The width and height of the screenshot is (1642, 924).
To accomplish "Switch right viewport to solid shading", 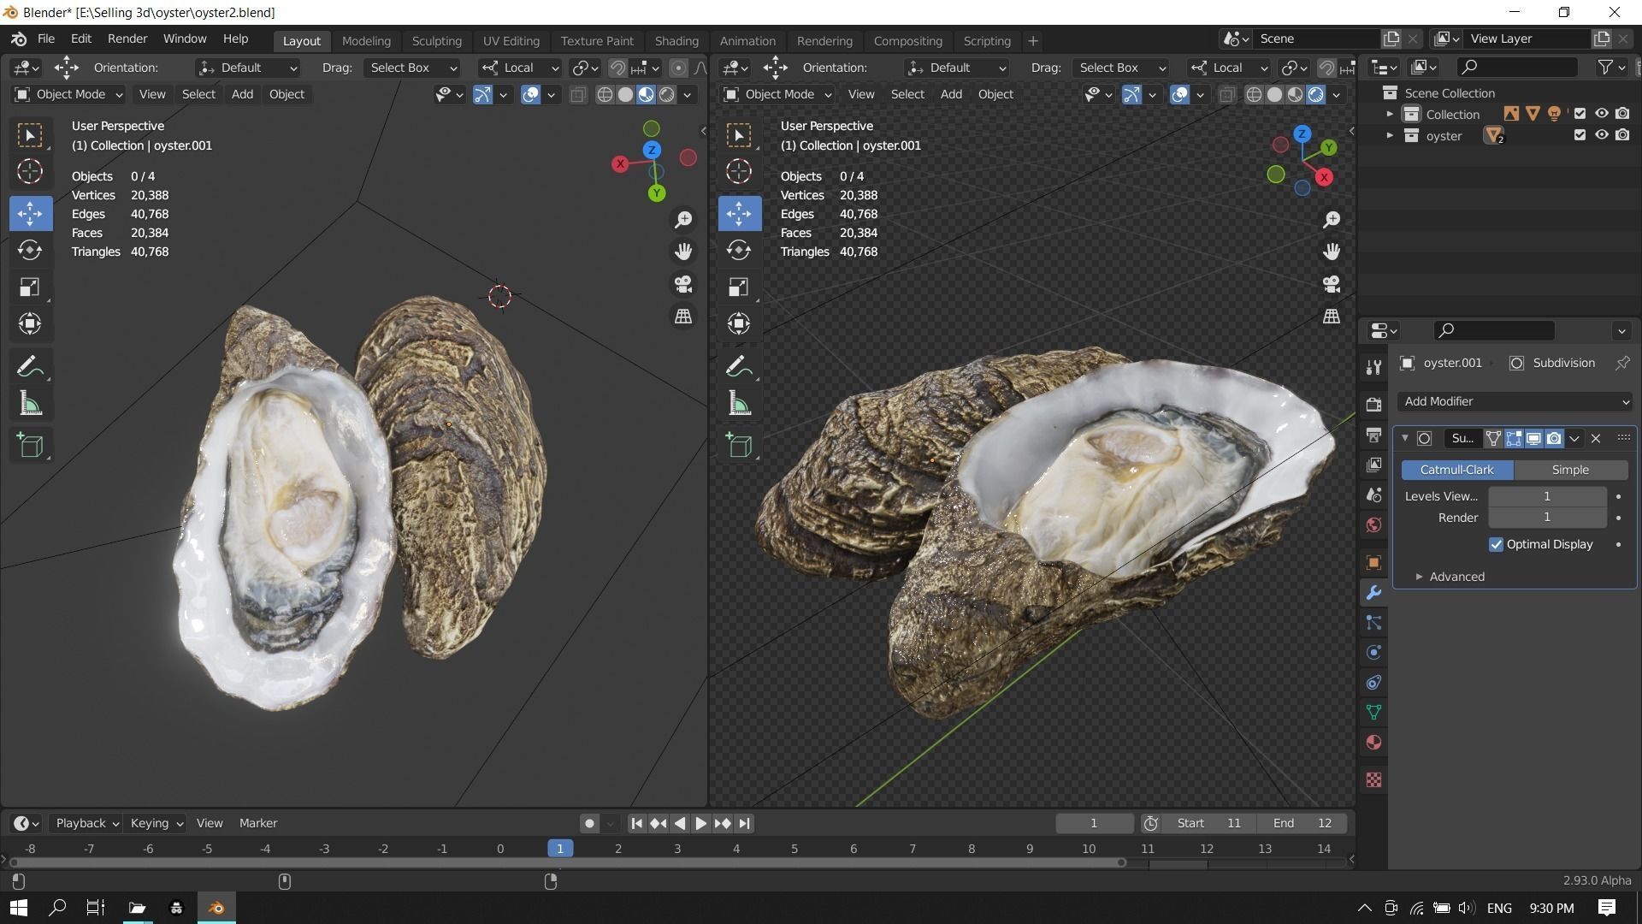I will tap(1274, 95).
